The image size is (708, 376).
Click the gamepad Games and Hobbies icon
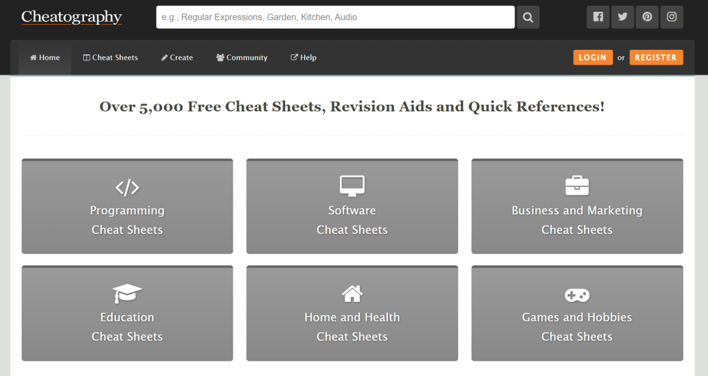577,295
